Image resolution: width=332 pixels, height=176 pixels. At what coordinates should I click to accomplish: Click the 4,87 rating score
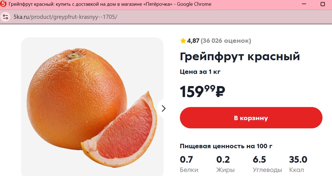click(x=193, y=41)
